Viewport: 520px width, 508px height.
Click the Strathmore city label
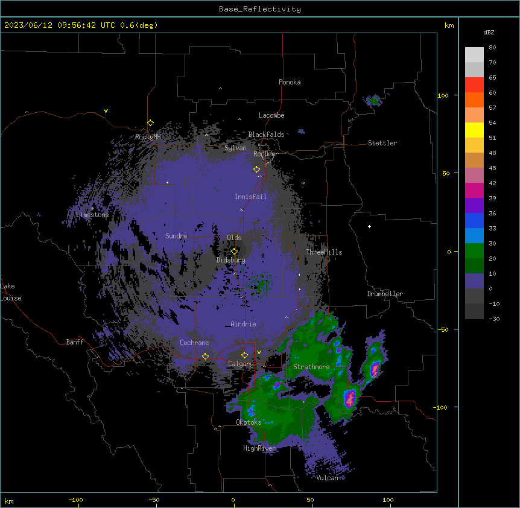tap(311, 367)
